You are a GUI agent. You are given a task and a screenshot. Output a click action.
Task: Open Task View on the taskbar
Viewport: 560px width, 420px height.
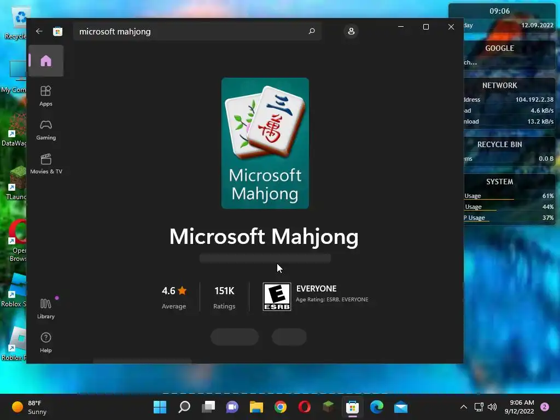pos(208,407)
